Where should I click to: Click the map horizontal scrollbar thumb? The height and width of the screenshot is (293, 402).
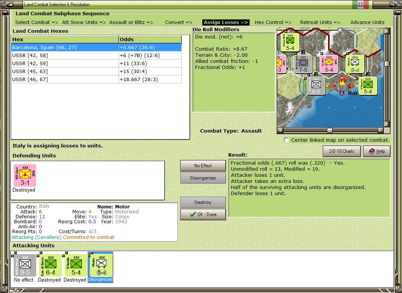[x=330, y=130]
